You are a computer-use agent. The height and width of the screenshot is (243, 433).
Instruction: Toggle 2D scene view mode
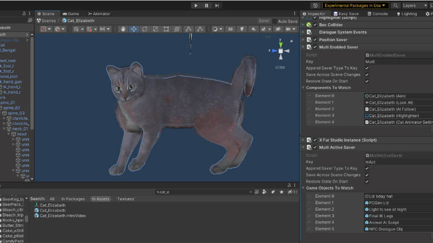click(x=231, y=29)
